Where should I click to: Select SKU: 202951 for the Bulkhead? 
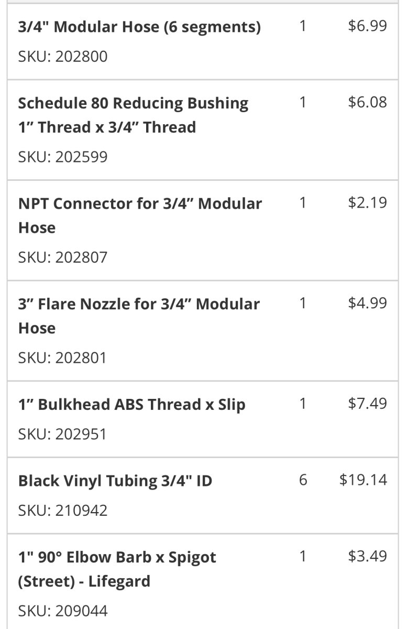[x=62, y=435]
